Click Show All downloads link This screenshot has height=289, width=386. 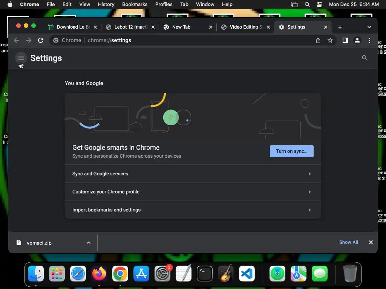348,242
